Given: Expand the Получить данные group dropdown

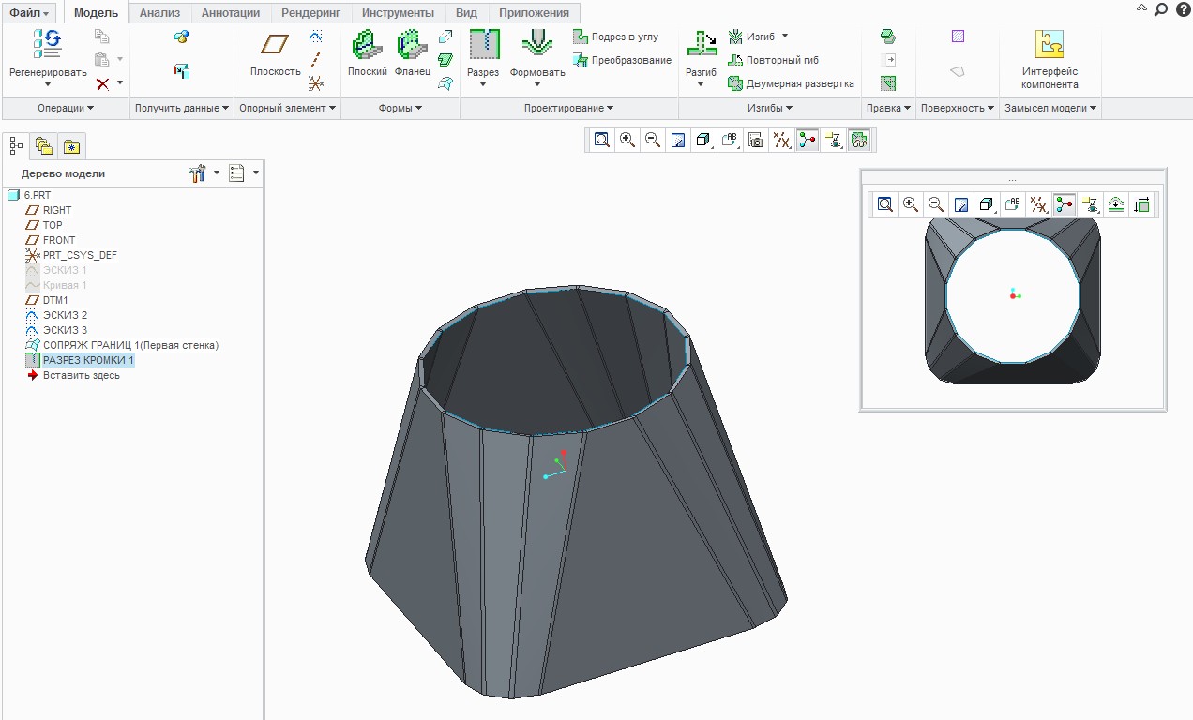Looking at the screenshot, I should (182, 109).
